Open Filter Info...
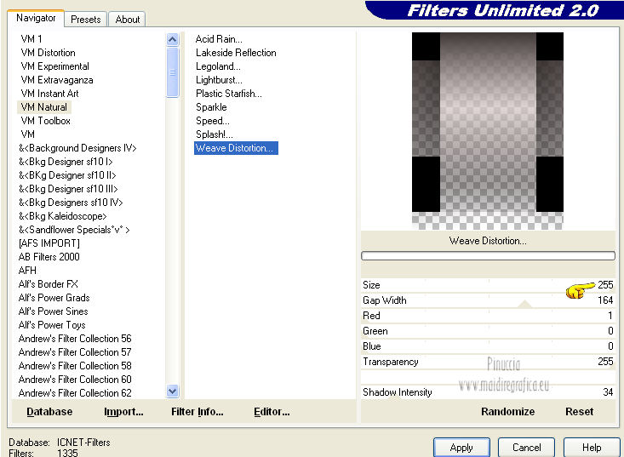Viewport: 624px width, 457px height. pos(198,412)
